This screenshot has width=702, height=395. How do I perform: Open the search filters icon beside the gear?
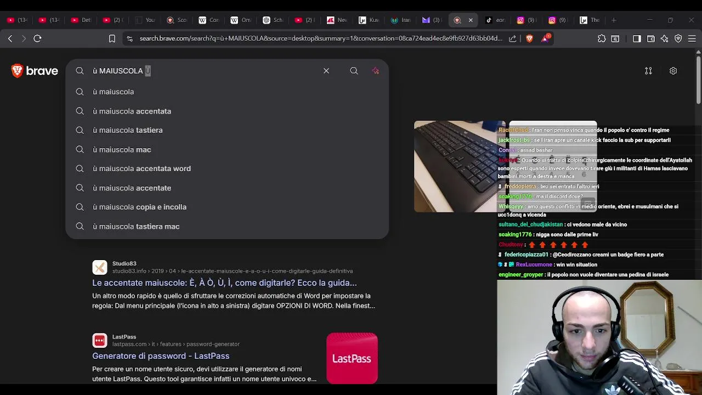click(648, 71)
